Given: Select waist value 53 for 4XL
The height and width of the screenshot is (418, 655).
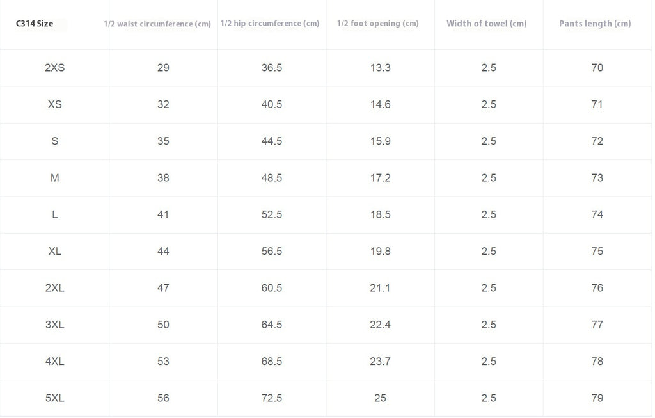Looking at the screenshot, I should (163, 362).
